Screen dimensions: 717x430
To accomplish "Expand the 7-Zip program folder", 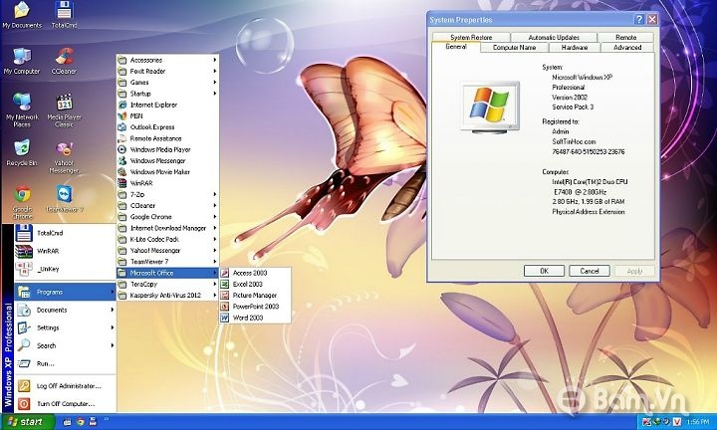I will point(168,194).
